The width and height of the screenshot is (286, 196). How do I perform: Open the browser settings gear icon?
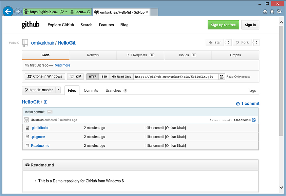[x=279, y=12]
